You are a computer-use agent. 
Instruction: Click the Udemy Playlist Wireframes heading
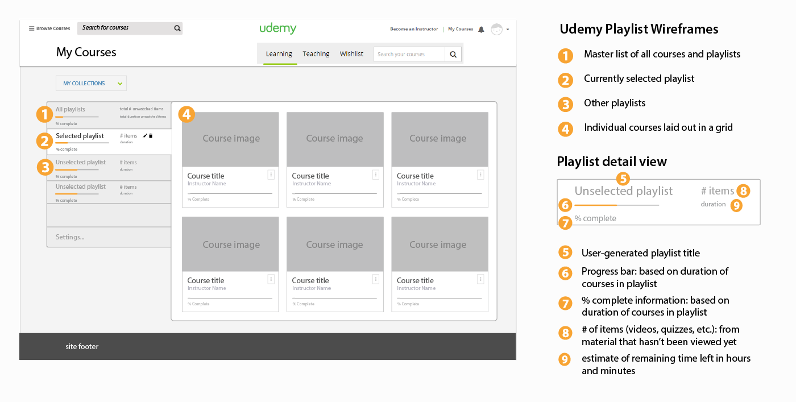point(639,29)
